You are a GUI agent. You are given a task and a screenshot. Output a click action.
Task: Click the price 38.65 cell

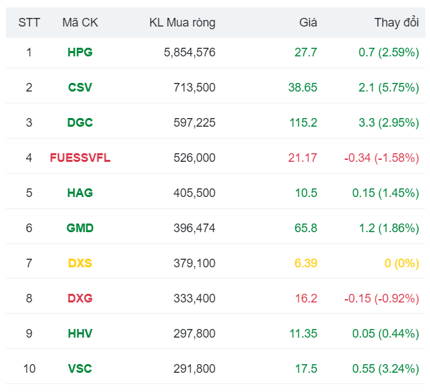click(x=303, y=88)
